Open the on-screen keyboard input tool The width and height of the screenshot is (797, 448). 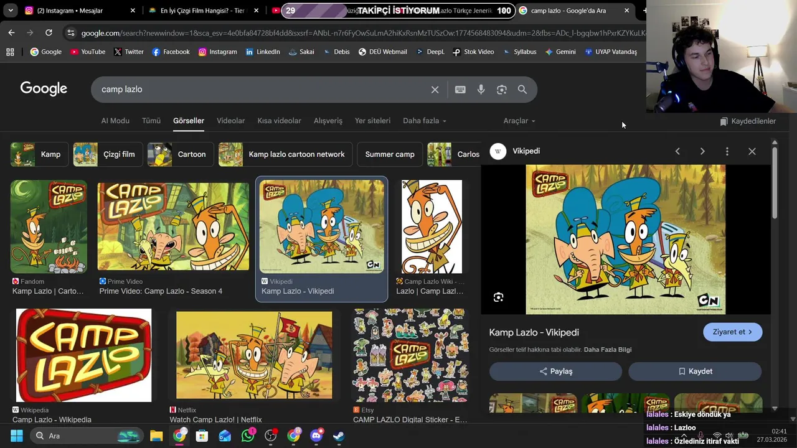pos(460,90)
